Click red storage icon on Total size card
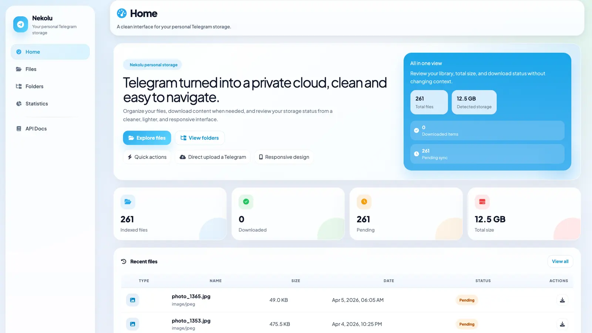 click(482, 202)
